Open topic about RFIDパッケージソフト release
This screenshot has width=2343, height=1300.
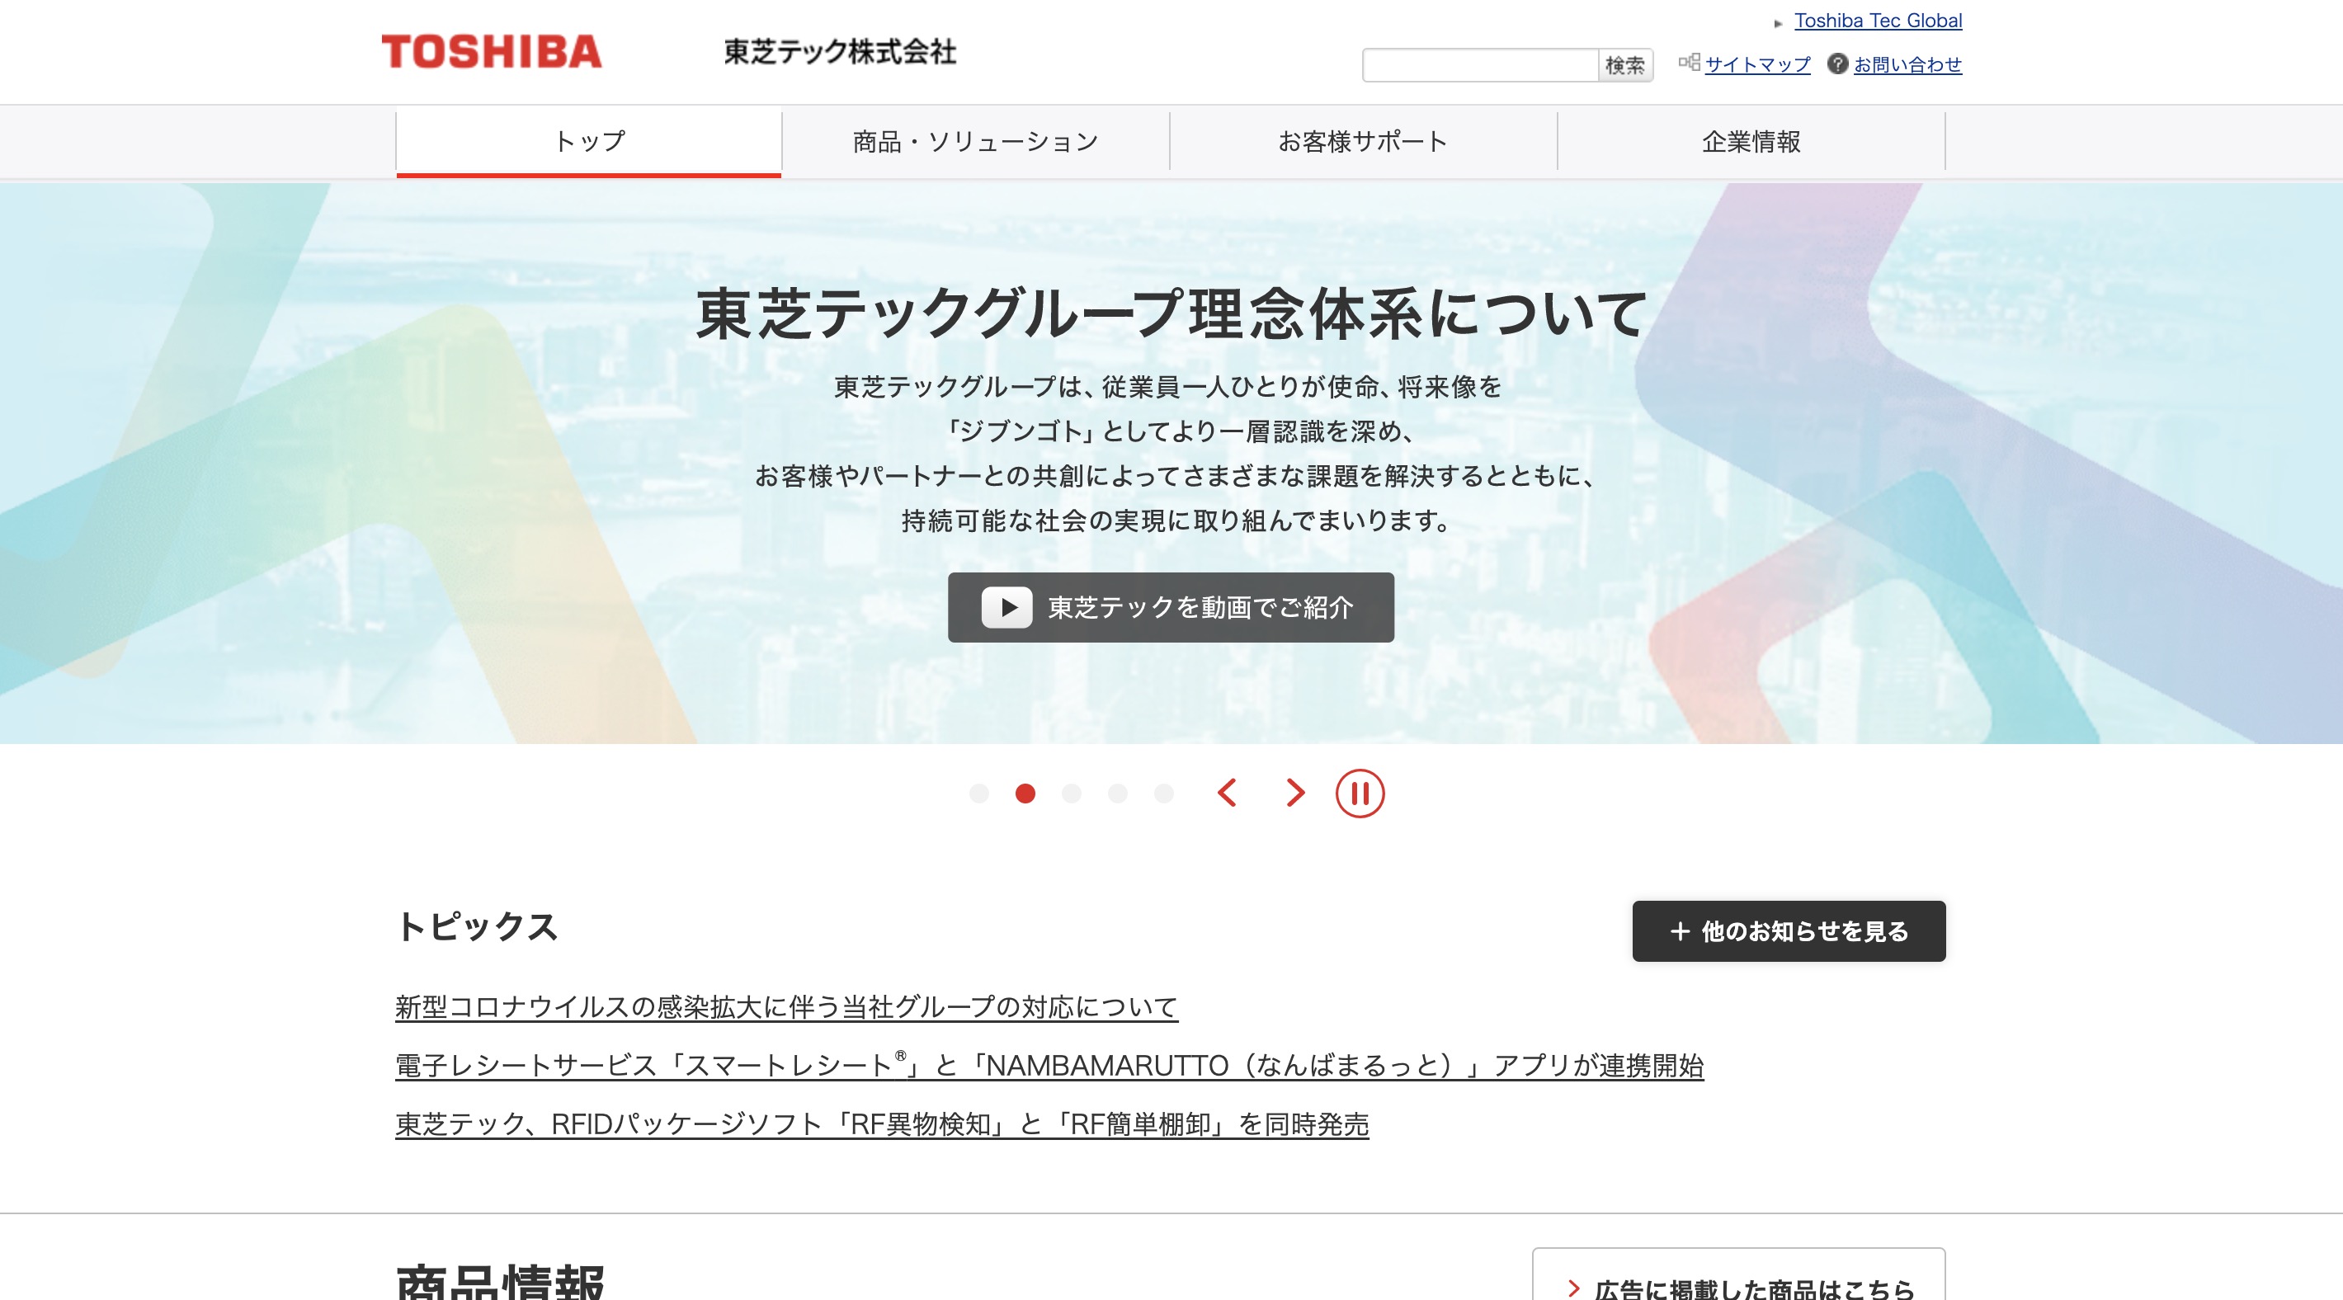point(881,1124)
